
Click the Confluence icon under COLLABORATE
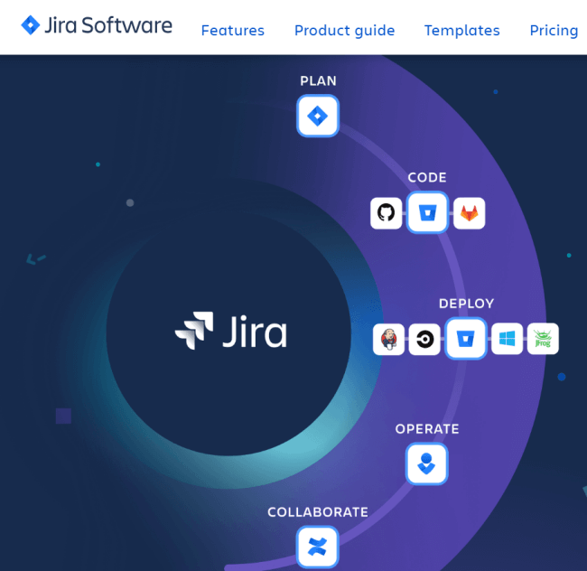(318, 547)
